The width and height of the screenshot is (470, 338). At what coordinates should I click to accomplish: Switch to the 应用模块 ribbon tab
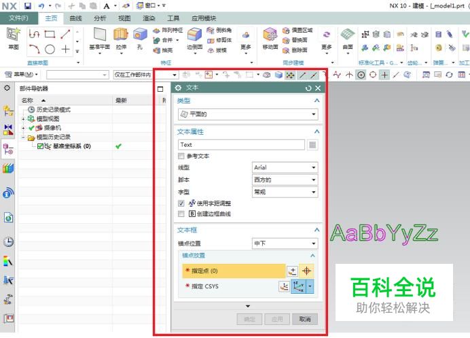tap(204, 18)
